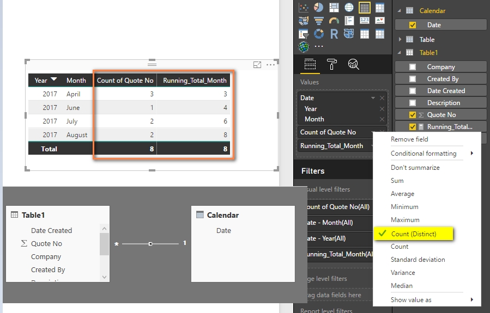Viewport: 490px width, 313px height.
Task: Click the Count of Quote No column header
Action: coord(125,81)
